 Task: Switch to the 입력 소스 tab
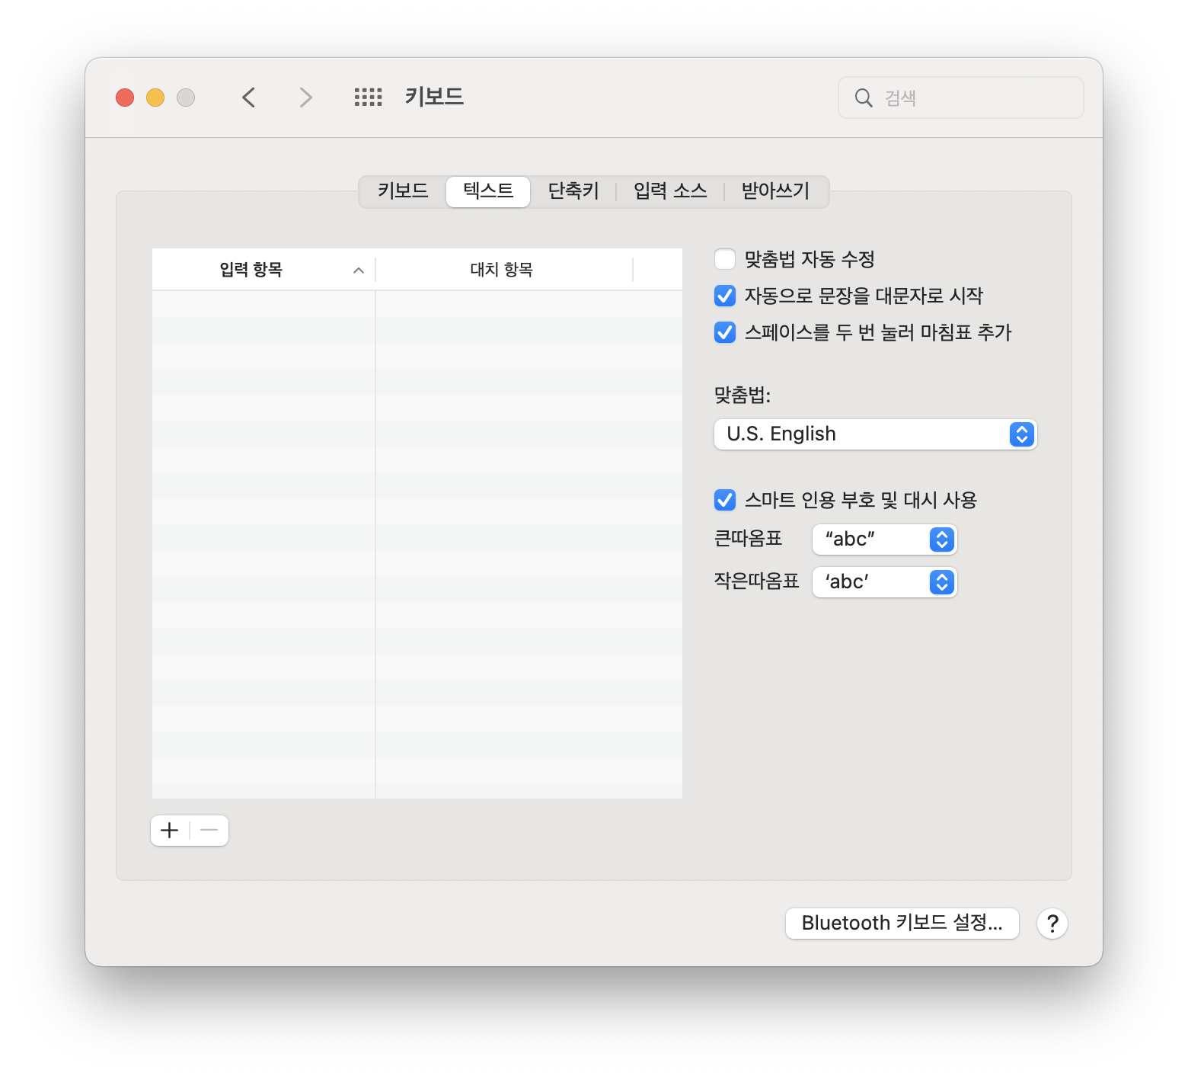670,191
